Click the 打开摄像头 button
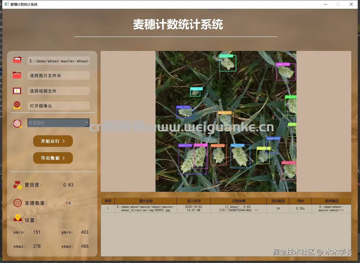Screen dimensions: 360x263 [x=58, y=105]
